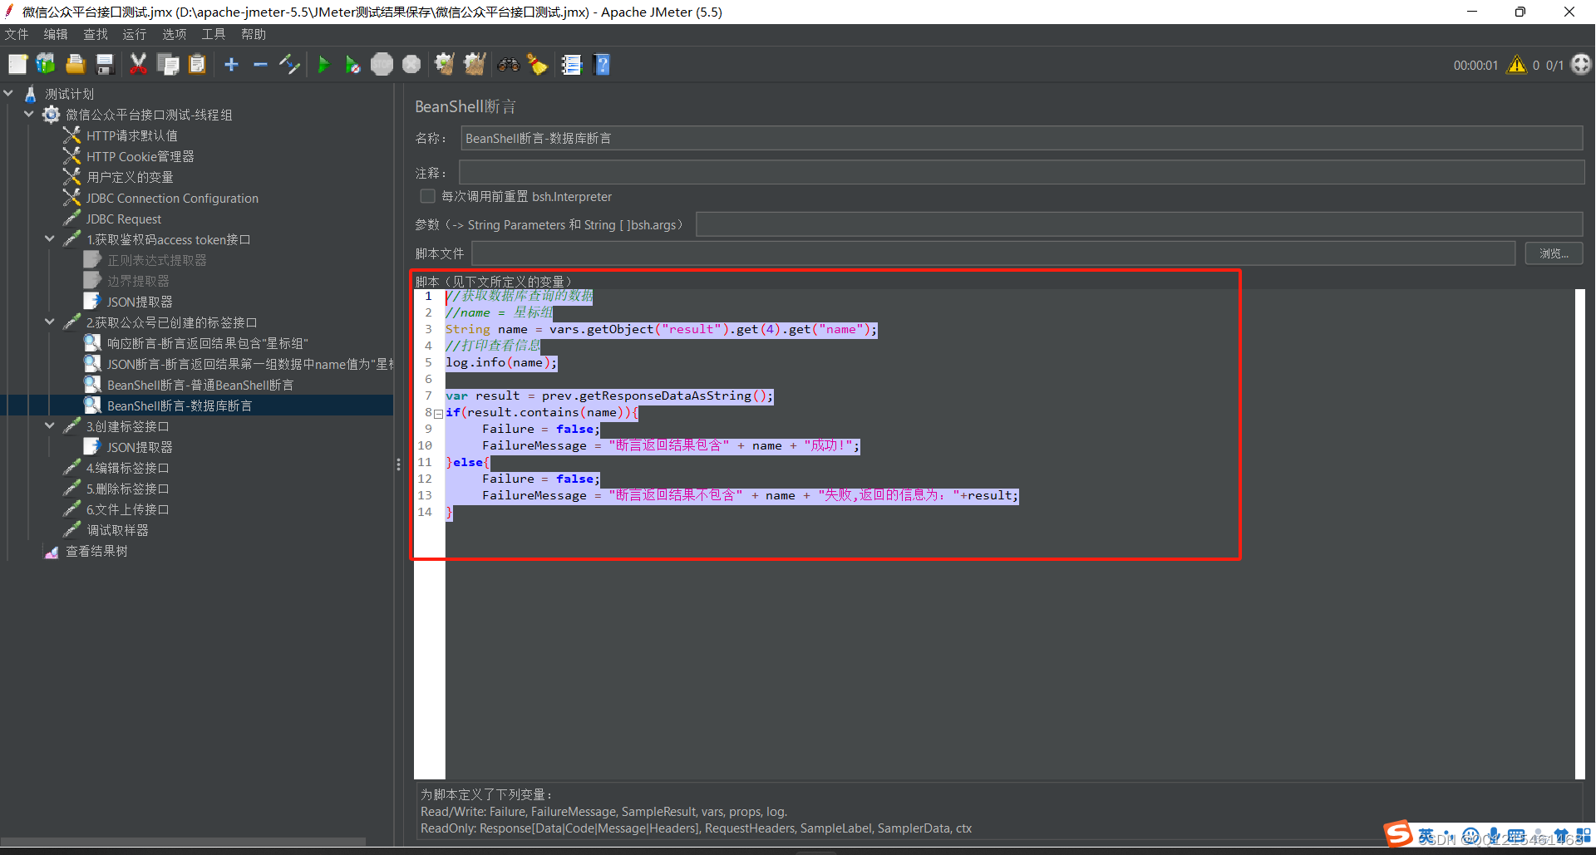Select 调试取样器 in the tree
This screenshot has height=855, width=1596.
(117, 530)
